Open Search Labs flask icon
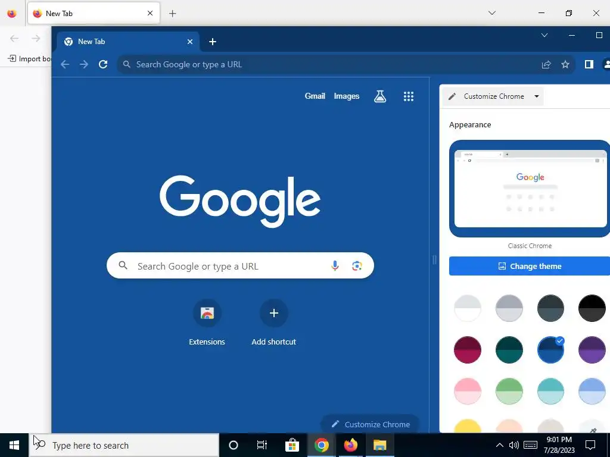 [380, 96]
